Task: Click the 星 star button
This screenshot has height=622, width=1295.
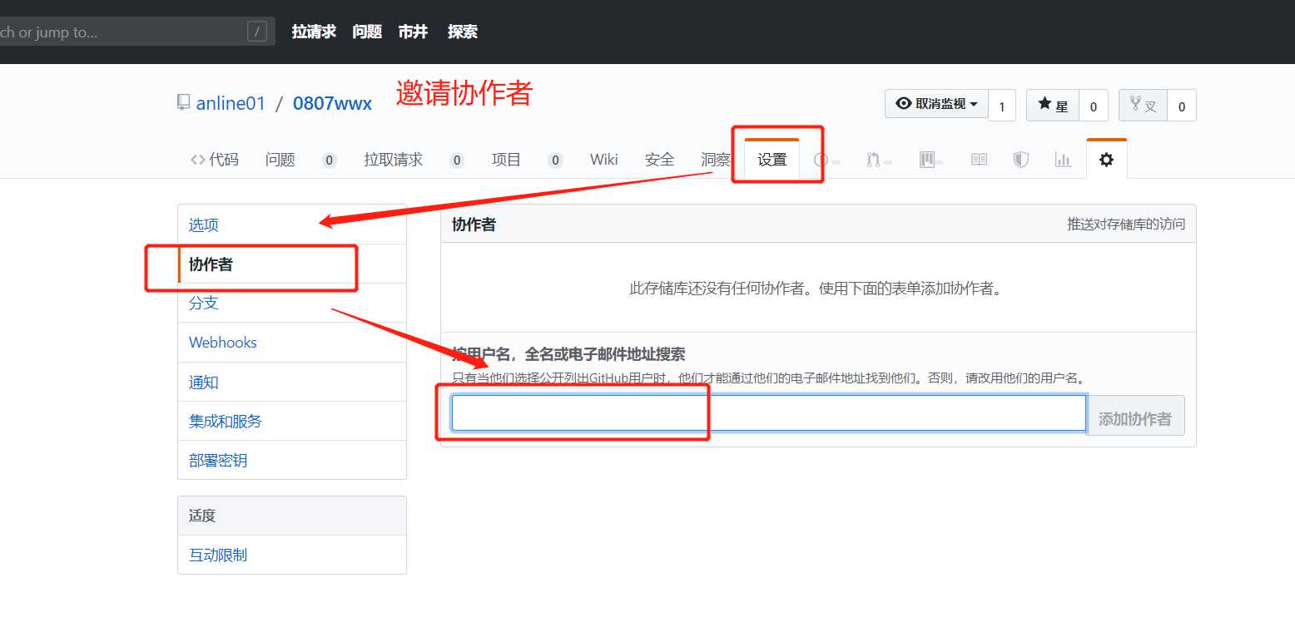Action: pos(1053,106)
